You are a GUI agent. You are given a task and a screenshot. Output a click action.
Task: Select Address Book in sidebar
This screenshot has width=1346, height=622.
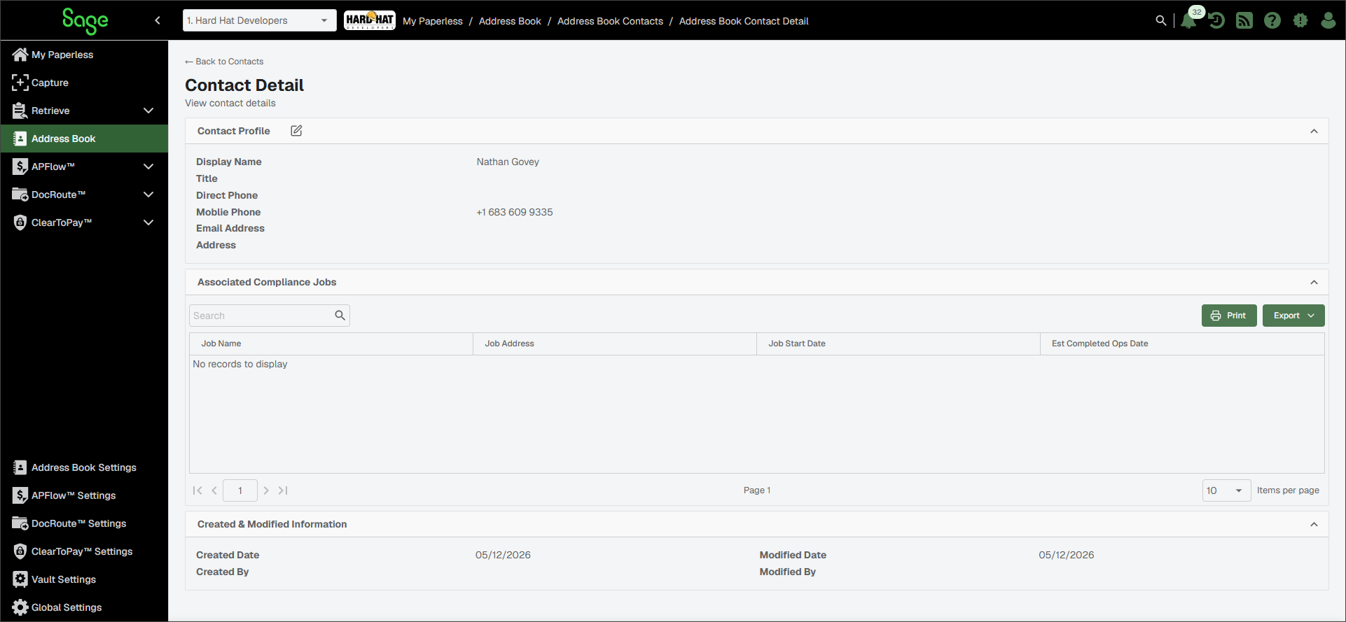84,139
